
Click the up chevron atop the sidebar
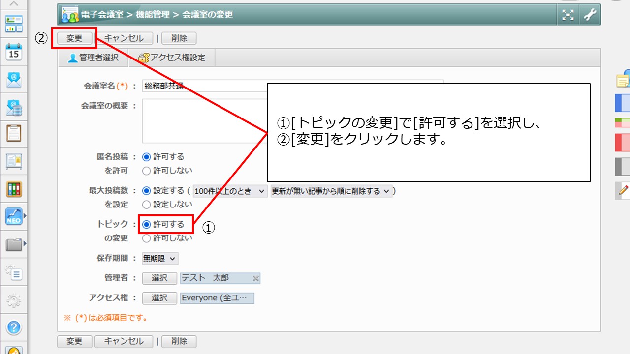(x=14, y=4)
